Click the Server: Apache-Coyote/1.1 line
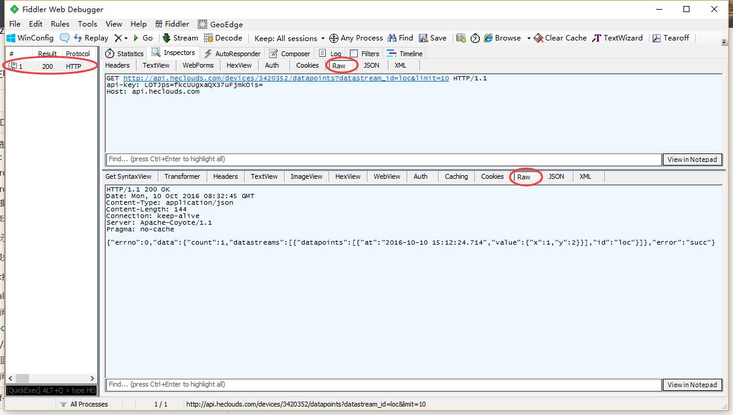Image resolution: width=733 pixels, height=415 pixels. click(x=159, y=223)
